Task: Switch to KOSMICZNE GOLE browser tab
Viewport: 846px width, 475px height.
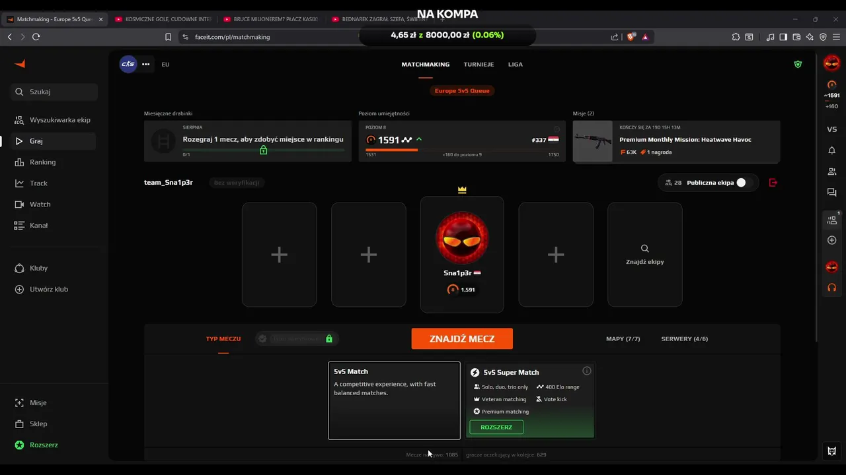Action: (163, 19)
